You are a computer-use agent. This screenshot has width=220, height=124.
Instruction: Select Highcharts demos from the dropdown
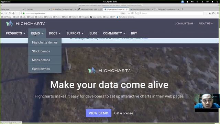[45, 42]
